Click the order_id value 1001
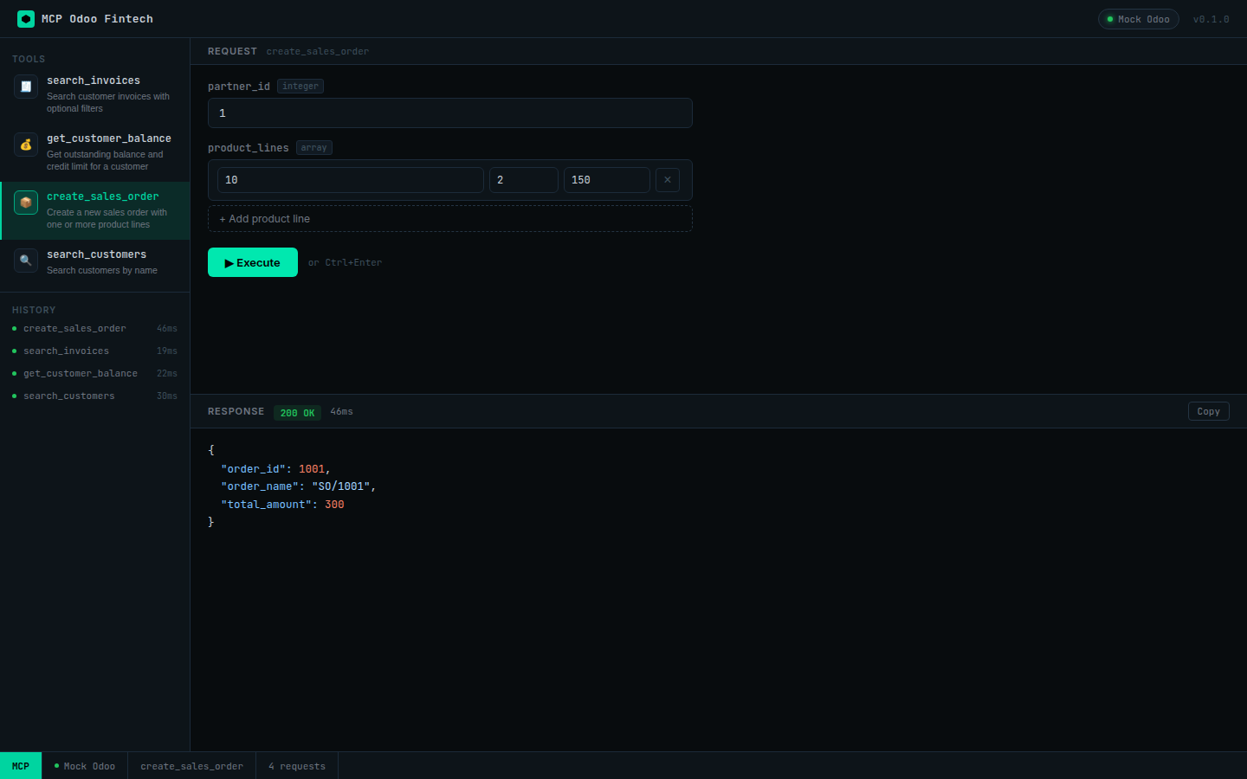 point(312,469)
